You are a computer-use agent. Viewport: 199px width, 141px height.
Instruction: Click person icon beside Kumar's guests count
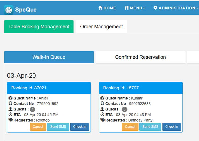click(x=102, y=109)
